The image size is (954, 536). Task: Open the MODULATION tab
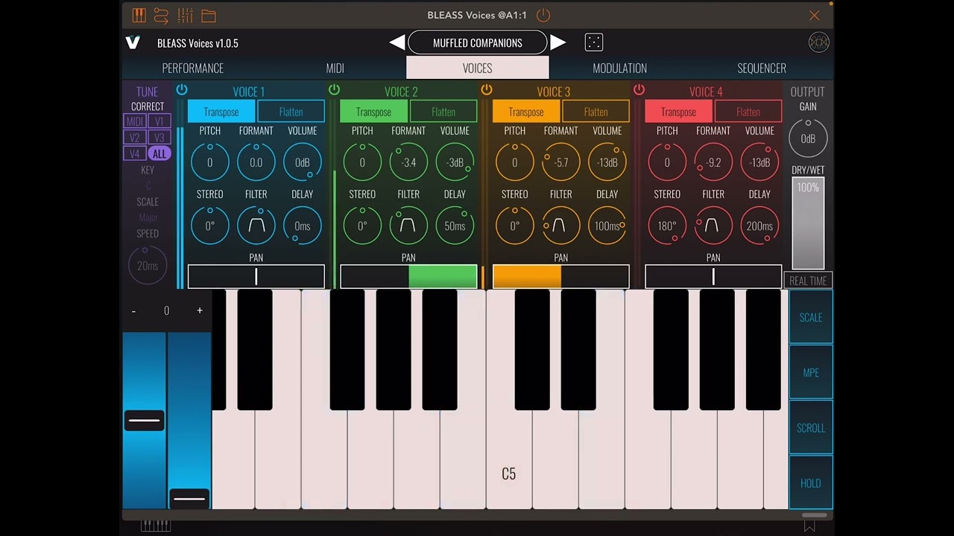[620, 68]
